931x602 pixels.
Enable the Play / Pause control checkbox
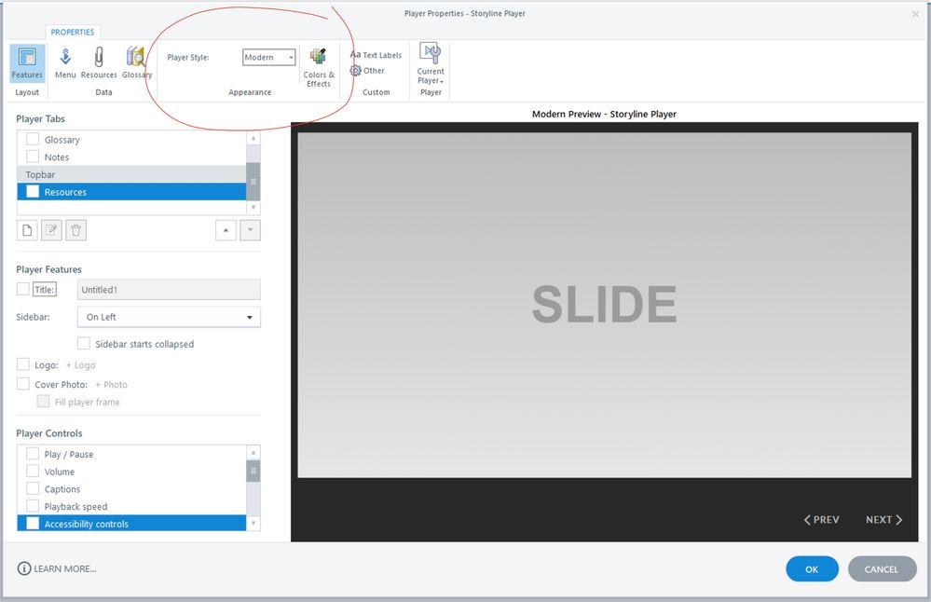coord(33,454)
